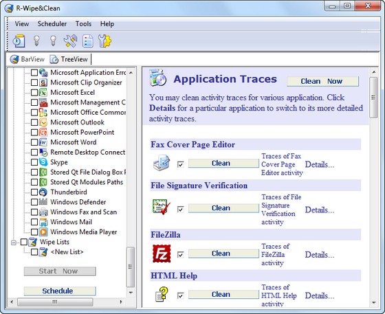Open the wrench with gear settings icon
The width and height of the screenshot is (385, 314).
tap(104, 41)
